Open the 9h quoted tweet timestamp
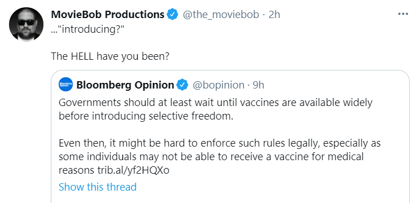 pos(258,85)
